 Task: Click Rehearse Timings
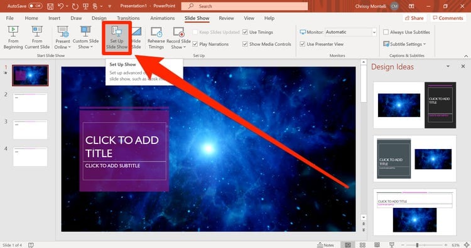click(x=156, y=38)
